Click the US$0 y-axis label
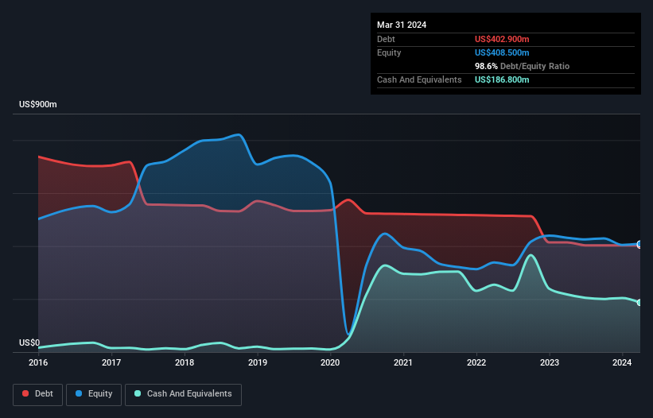The width and height of the screenshot is (653, 418). coord(29,343)
